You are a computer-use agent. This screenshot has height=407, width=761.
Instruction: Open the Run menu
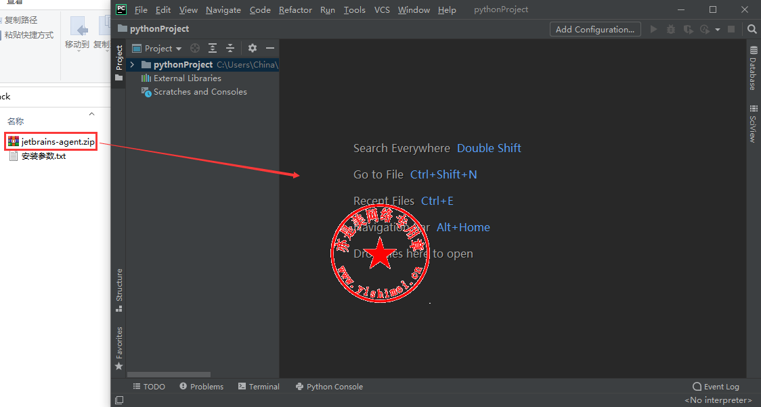328,9
